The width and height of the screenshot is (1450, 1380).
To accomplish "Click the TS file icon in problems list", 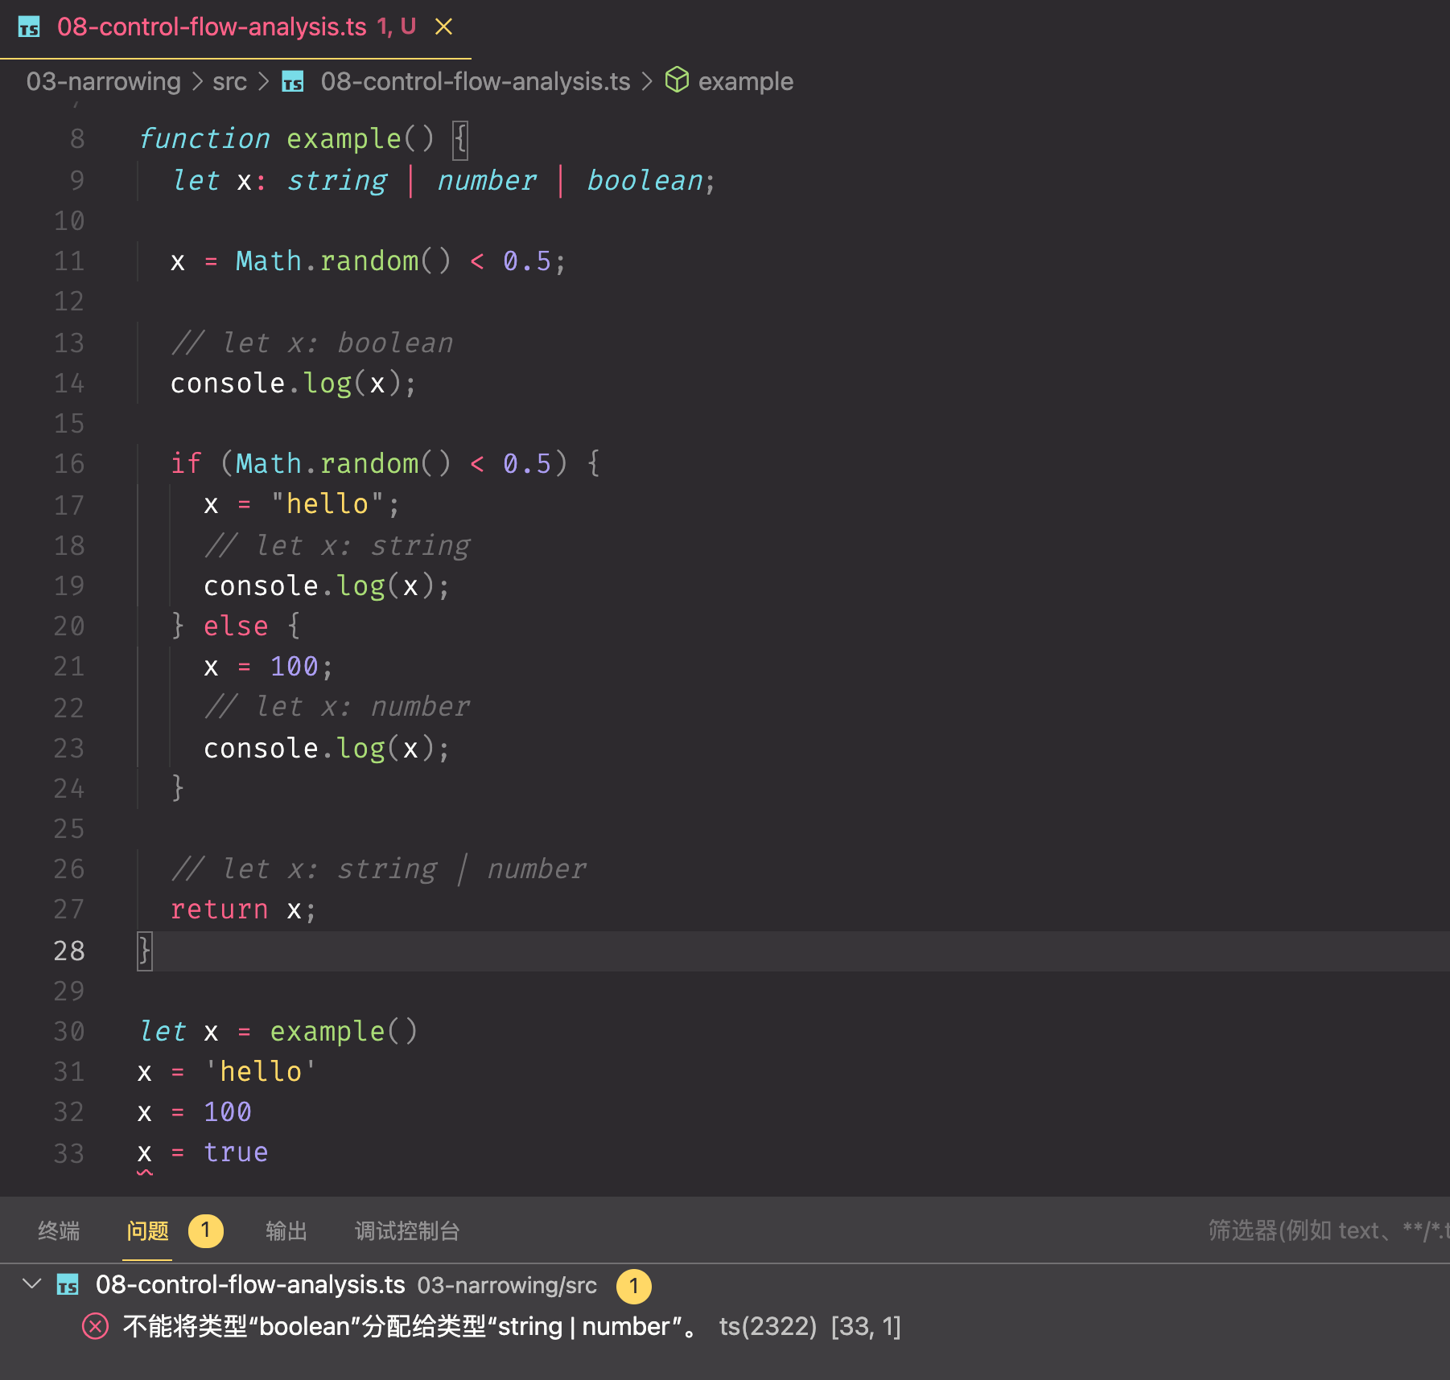I will click(x=68, y=1285).
